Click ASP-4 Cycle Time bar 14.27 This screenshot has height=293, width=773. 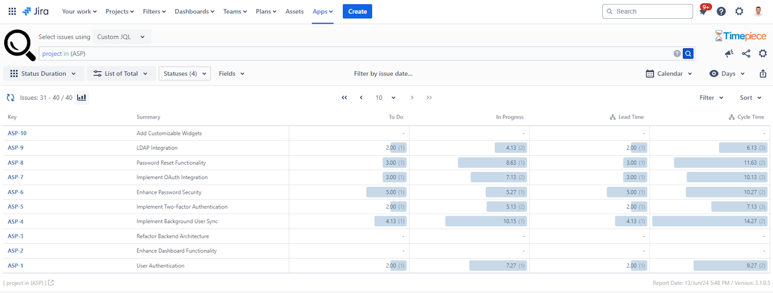(x=710, y=221)
